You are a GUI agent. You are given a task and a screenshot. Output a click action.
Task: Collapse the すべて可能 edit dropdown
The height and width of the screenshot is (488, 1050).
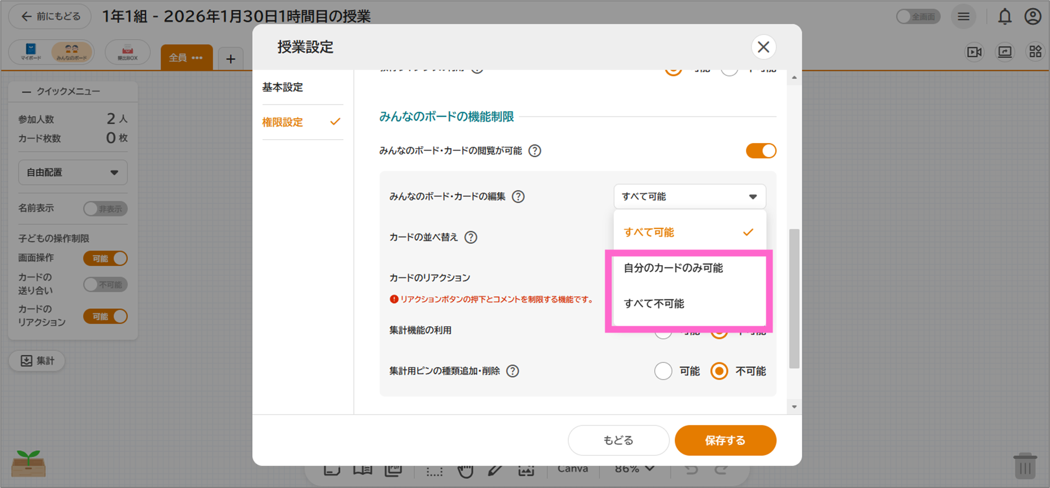689,197
